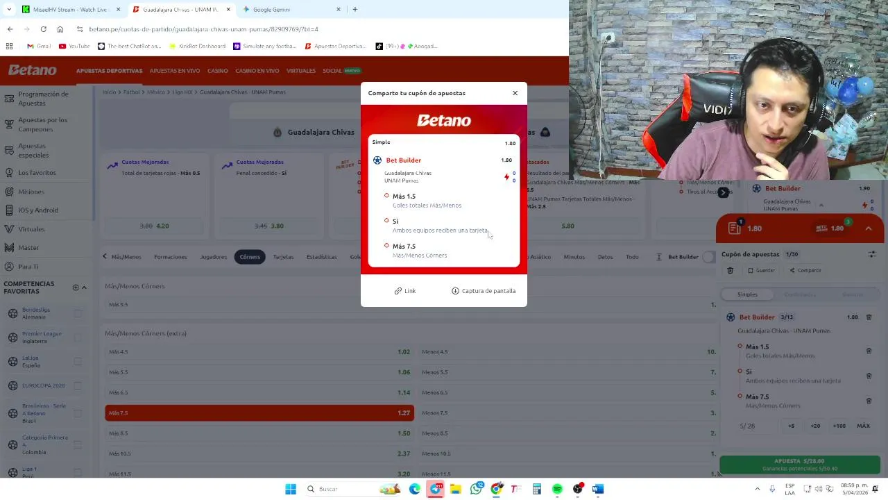This screenshot has height=500, width=888.
Task: Open the Casino section
Action: point(217,71)
